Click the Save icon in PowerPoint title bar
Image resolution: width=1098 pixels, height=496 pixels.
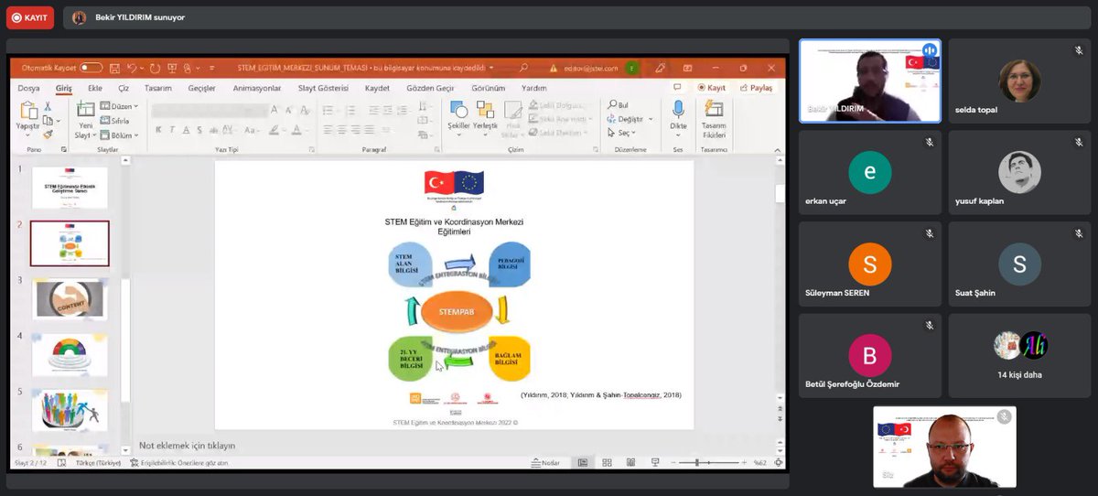113,68
